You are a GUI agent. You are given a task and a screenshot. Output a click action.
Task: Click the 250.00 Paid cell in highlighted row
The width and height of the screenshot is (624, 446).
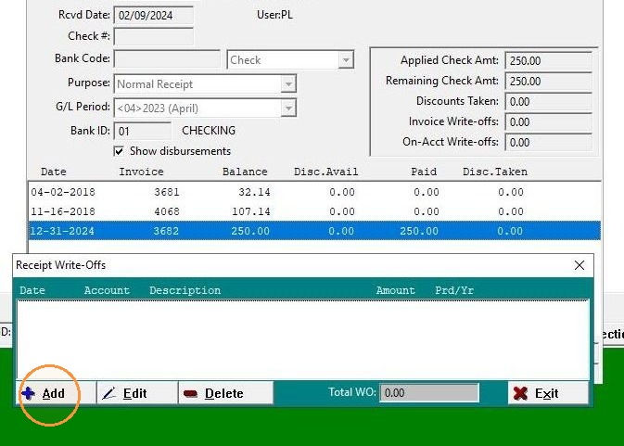pos(419,231)
